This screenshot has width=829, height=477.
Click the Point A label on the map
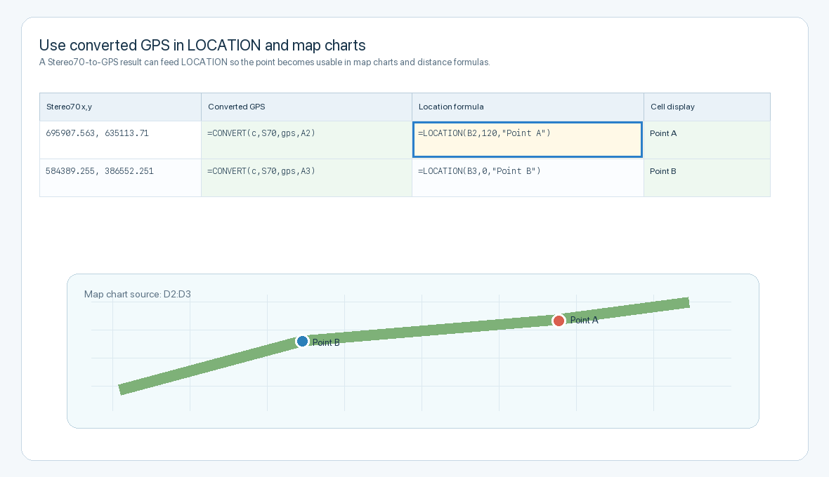coord(585,321)
